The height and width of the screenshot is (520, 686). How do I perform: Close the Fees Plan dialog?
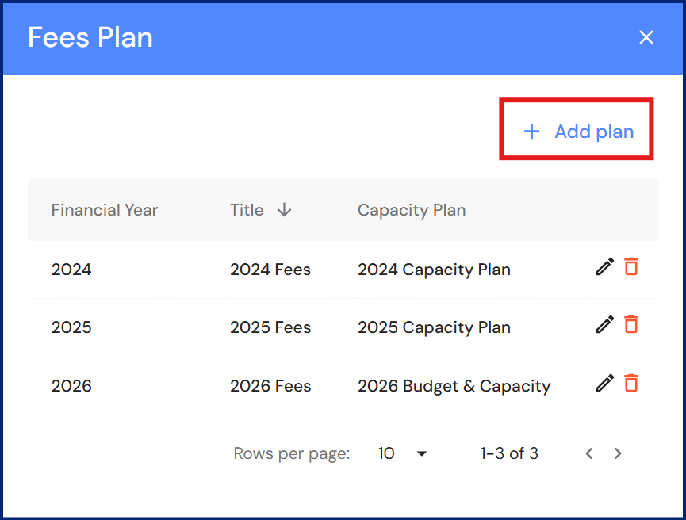(x=646, y=38)
